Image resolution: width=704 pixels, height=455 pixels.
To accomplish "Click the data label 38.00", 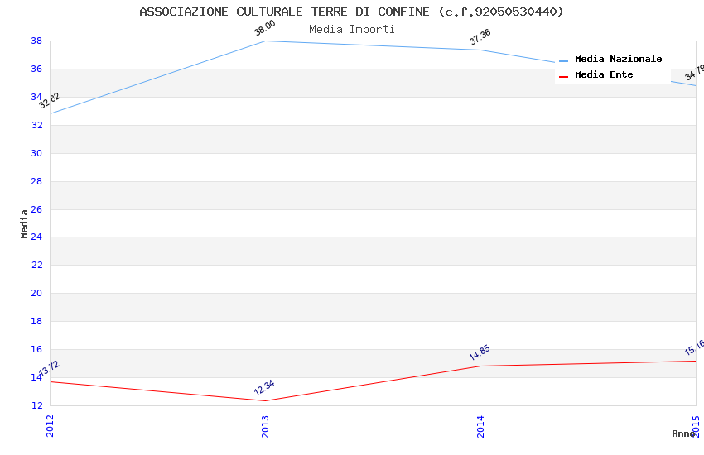I will (x=264, y=28).
